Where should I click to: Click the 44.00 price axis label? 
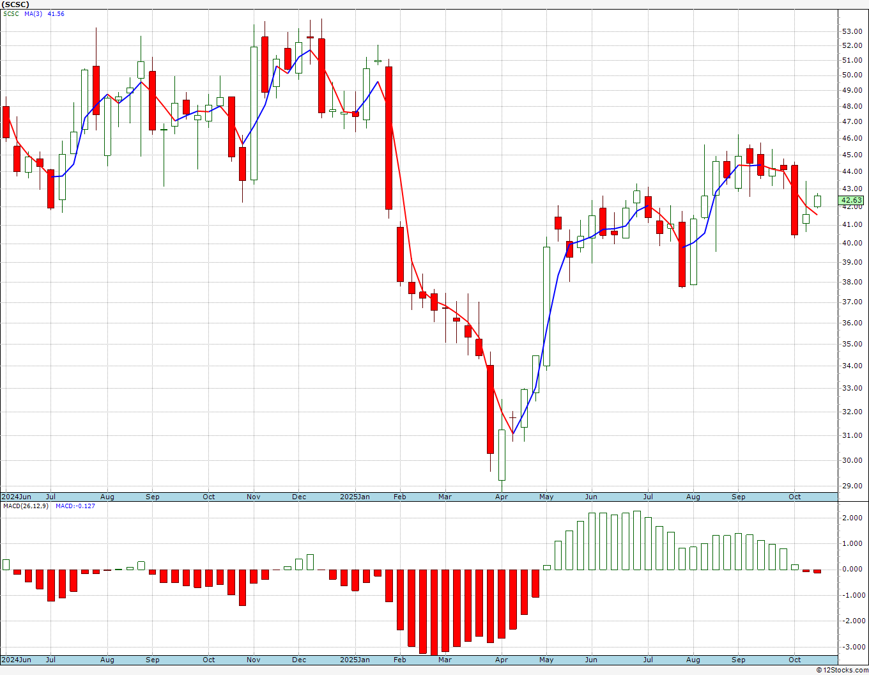pyautogui.click(x=852, y=171)
